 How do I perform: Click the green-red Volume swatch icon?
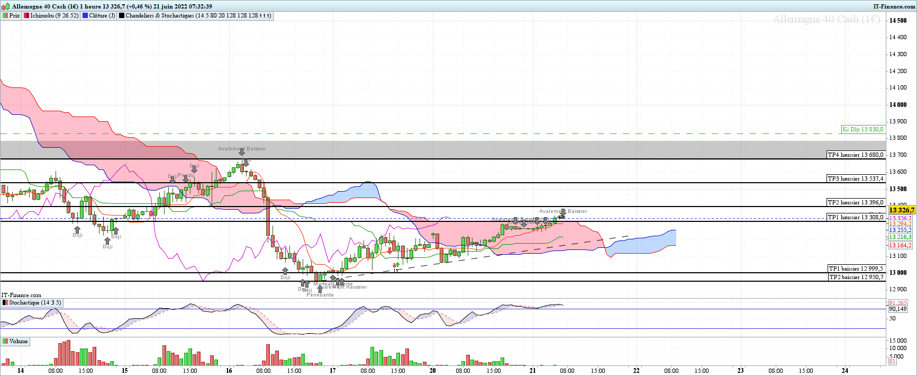coord(5,341)
